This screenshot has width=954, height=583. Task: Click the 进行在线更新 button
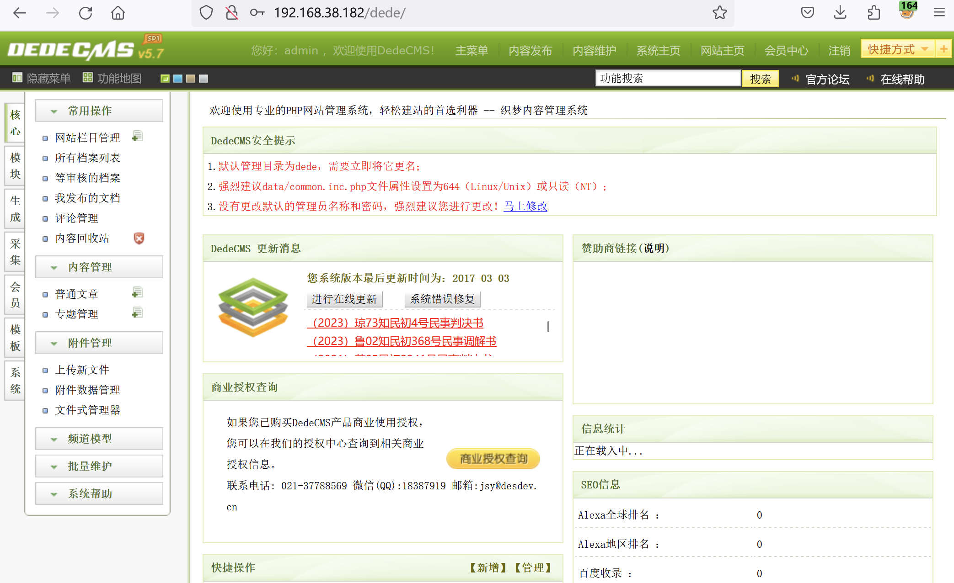click(344, 299)
